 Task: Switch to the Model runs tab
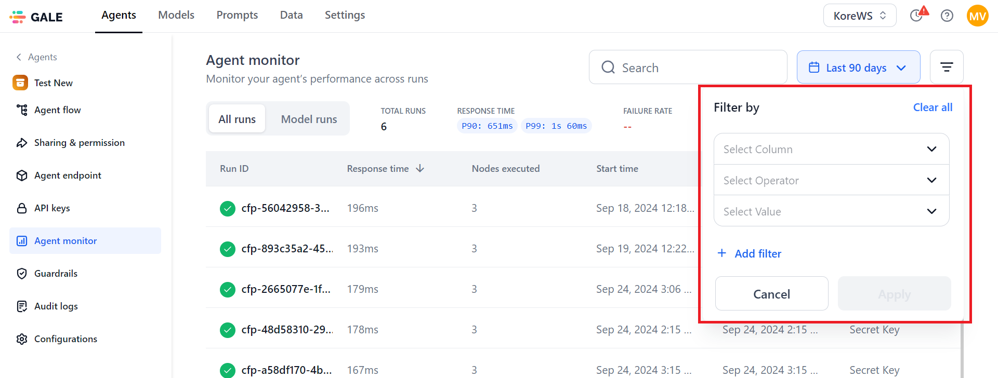pos(309,119)
